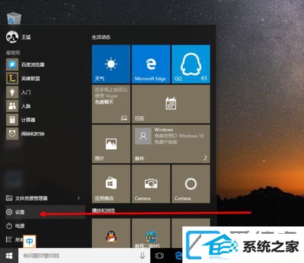The width and height of the screenshot is (304, 263).
Task: Open 设置 settings from Start menu
Action: tap(45, 212)
